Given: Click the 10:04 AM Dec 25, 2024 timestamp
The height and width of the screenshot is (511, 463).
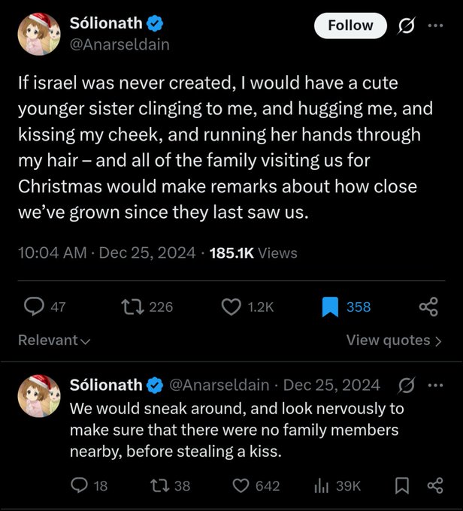Looking at the screenshot, I should click(105, 253).
